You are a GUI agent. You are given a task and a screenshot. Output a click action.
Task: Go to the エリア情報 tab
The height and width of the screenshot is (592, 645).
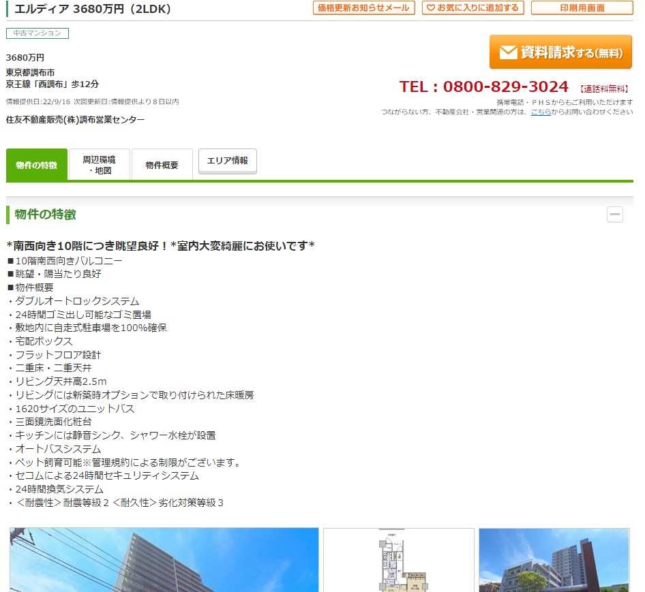click(228, 161)
